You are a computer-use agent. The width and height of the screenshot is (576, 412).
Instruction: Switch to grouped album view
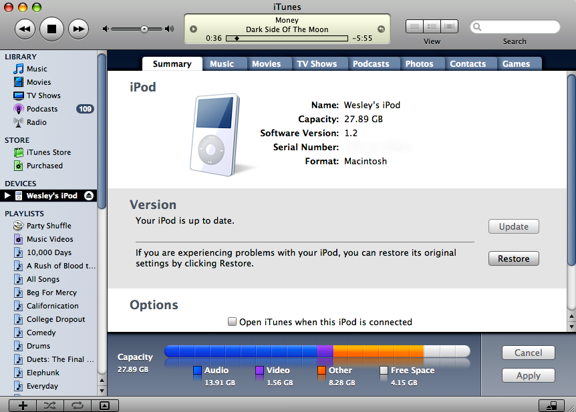(x=432, y=27)
